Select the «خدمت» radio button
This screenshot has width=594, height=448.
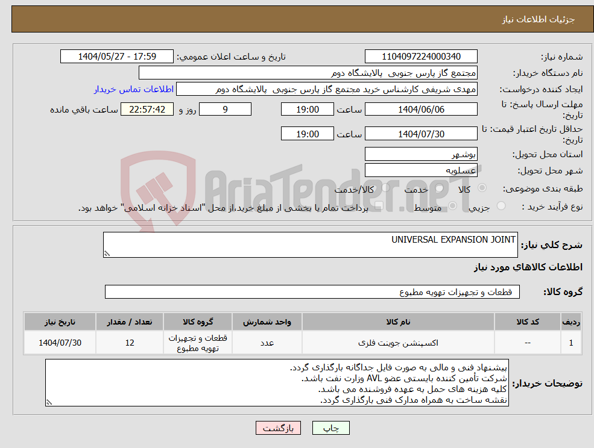440,188
